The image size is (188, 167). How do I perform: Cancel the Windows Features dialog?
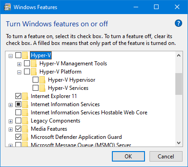166,157
